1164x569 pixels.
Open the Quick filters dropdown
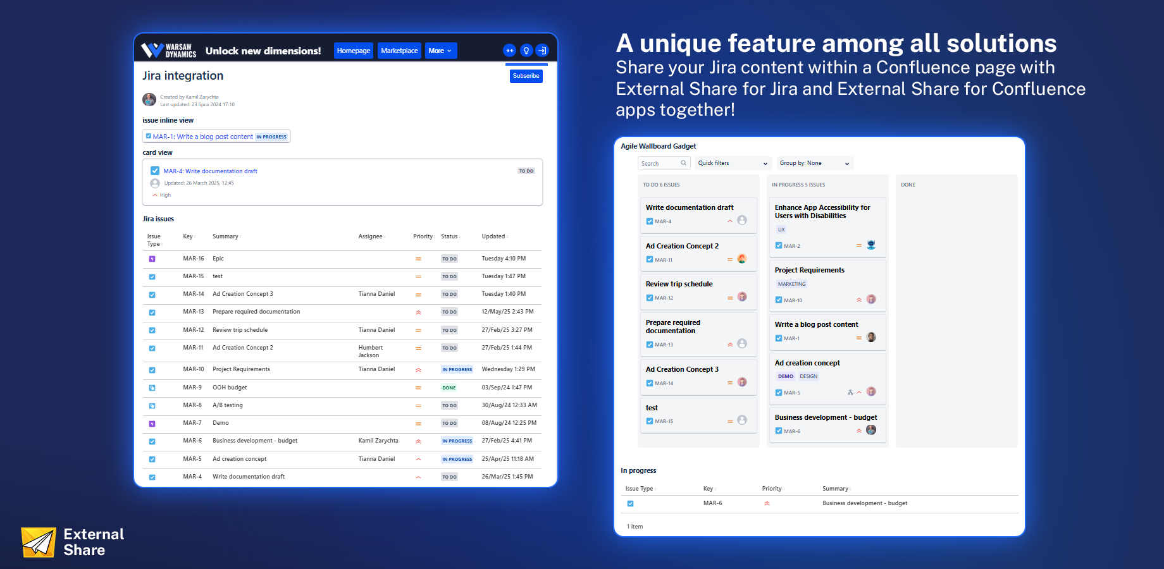click(x=733, y=163)
